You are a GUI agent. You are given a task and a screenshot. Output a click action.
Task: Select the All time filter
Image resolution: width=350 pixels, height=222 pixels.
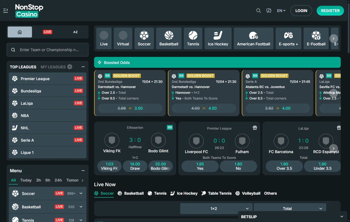pos(13,180)
